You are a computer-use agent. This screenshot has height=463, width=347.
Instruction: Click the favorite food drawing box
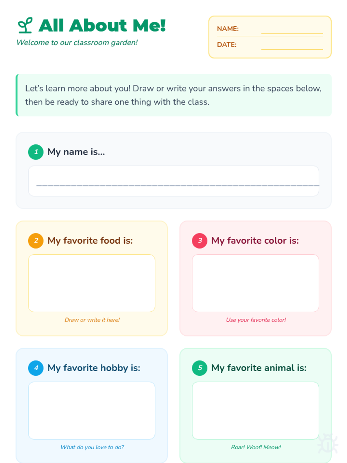tap(92, 283)
